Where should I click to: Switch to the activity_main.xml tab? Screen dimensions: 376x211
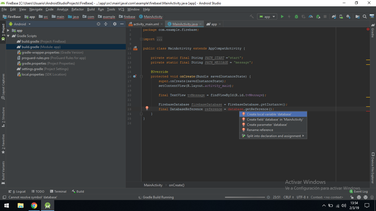click(146, 24)
